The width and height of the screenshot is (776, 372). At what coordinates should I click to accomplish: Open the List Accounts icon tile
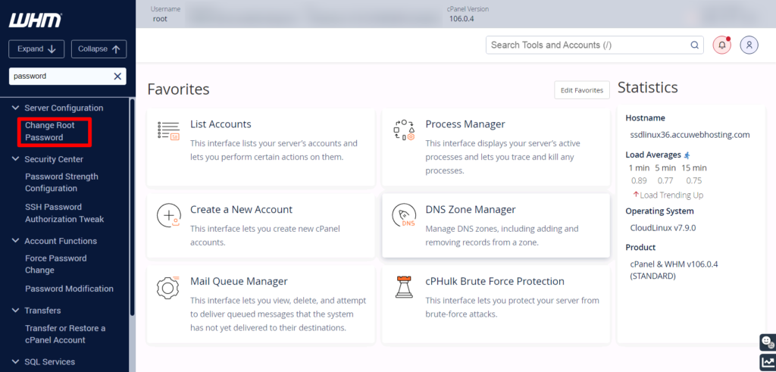[168, 130]
